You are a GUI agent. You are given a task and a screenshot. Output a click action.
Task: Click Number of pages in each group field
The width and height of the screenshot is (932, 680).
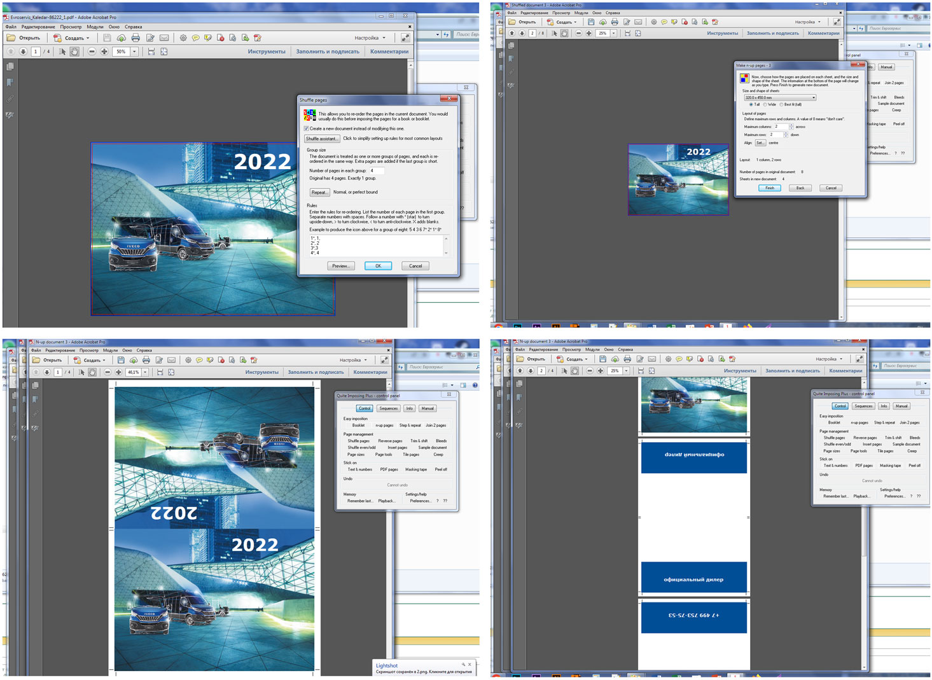pyautogui.click(x=377, y=170)
